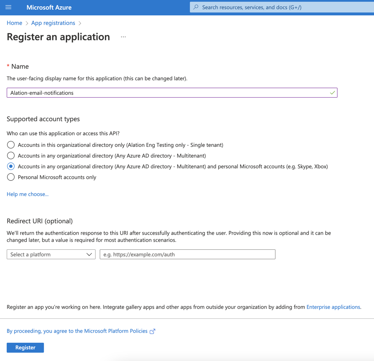The image size is (374, 361).
Task: Click the Redirect URI input field
Action: pyautogui.click(x=187, y=254)
